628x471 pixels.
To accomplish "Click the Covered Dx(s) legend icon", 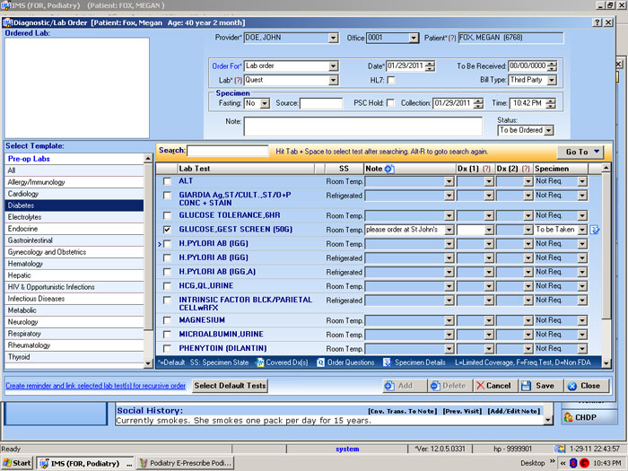I will pos(260,362).
